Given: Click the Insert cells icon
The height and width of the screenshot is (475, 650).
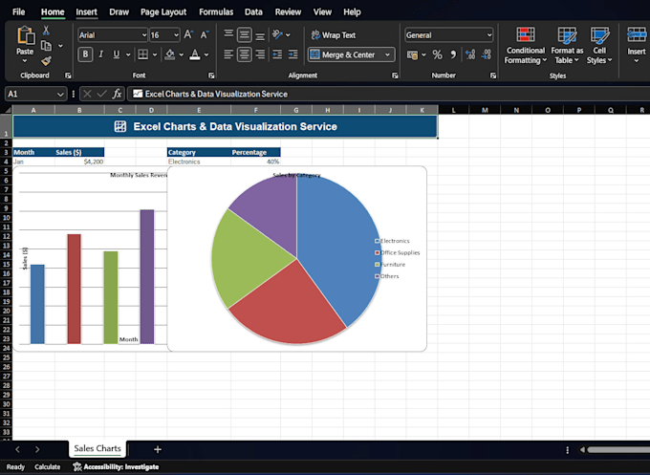Looking at the screenshot, I should pyautogui.click(x=637, y=34).
